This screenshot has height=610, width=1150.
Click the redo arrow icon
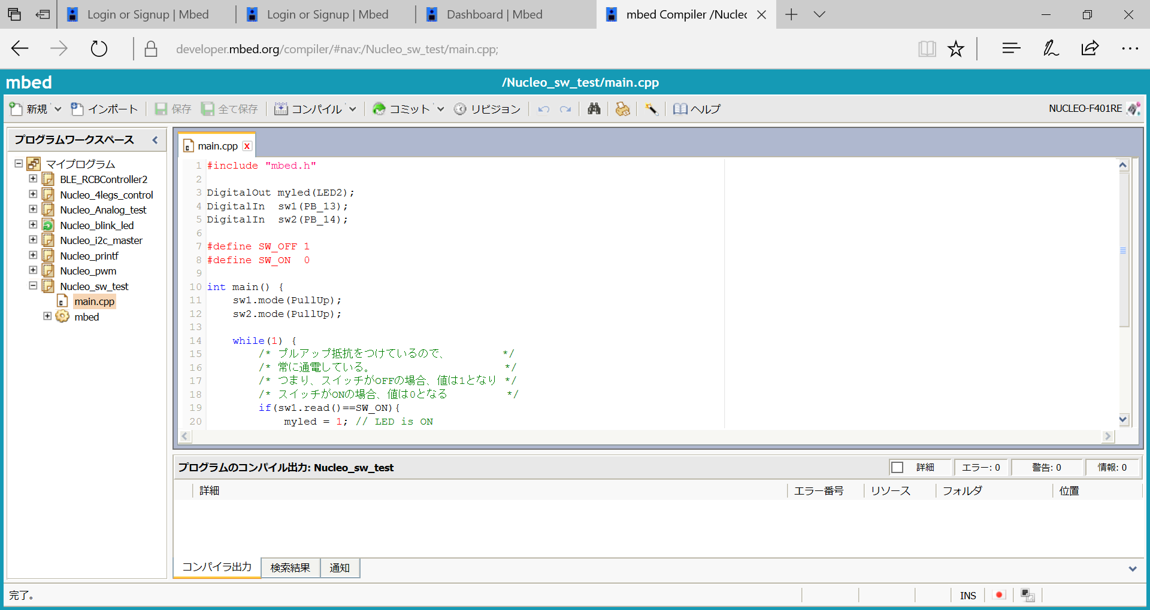pyautogui.click(x=565, y=109)
